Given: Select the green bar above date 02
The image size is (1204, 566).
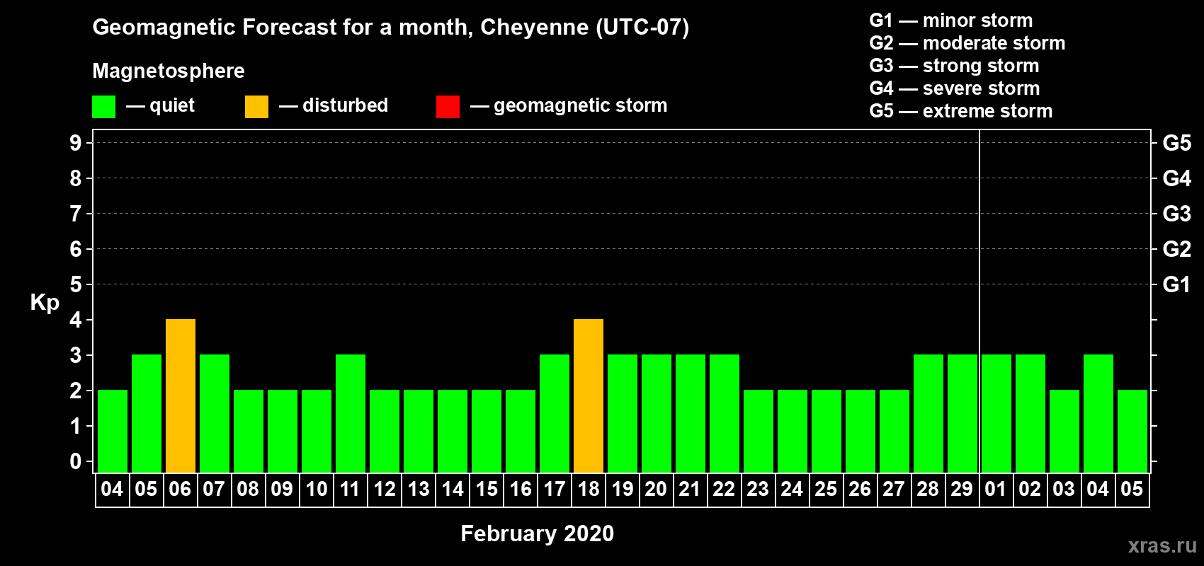Looking at the screenshot, I should 1030,414.
